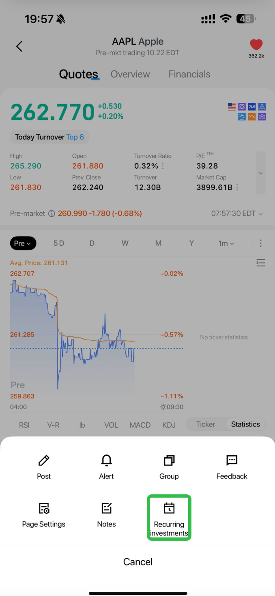
Task: Tap the red heart favorite icon
Action: [256, 45]
